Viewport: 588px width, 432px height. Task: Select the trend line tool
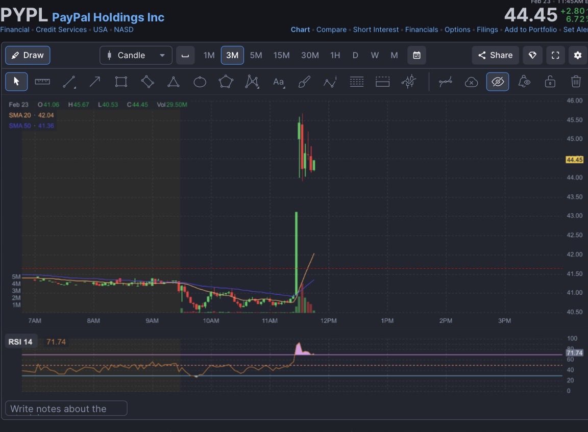[x=69, y=82]
